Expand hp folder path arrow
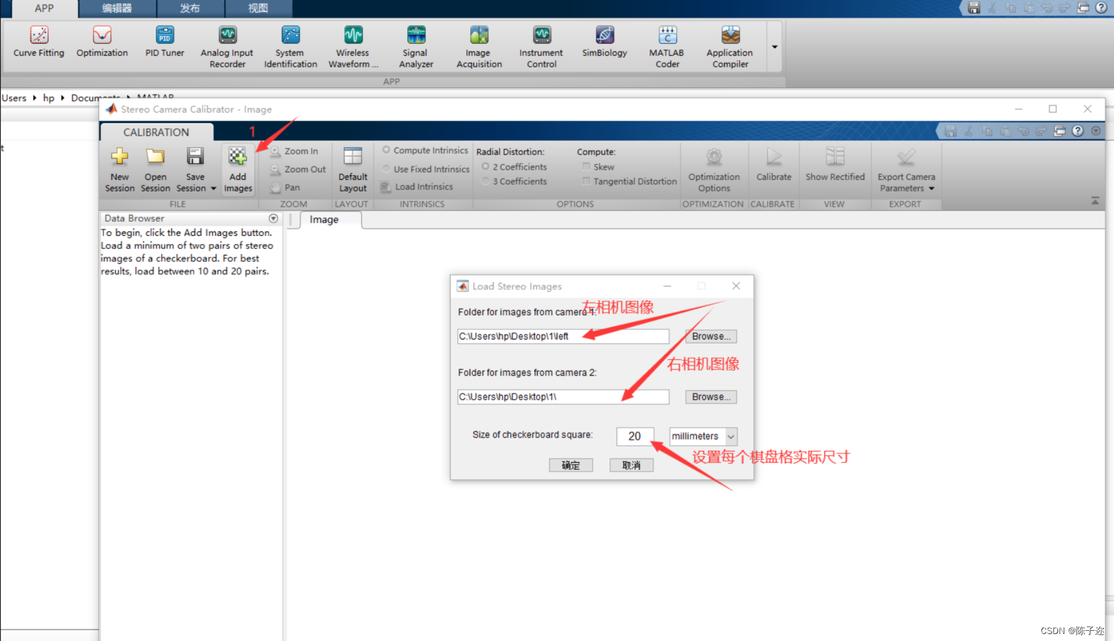 (62, 97)
